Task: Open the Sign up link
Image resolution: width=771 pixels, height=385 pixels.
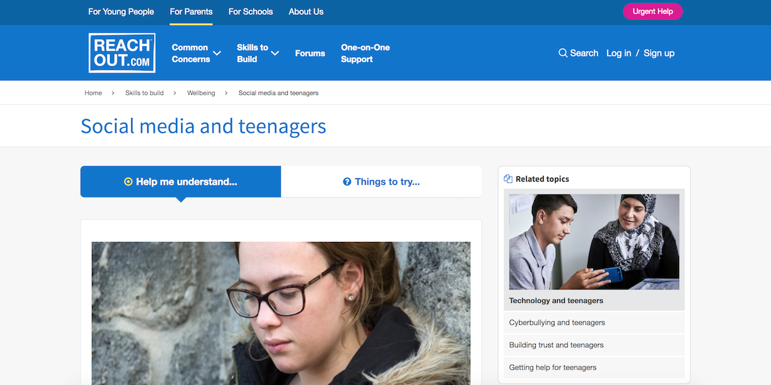Action: pyautogui.click(x=659, y=53)
